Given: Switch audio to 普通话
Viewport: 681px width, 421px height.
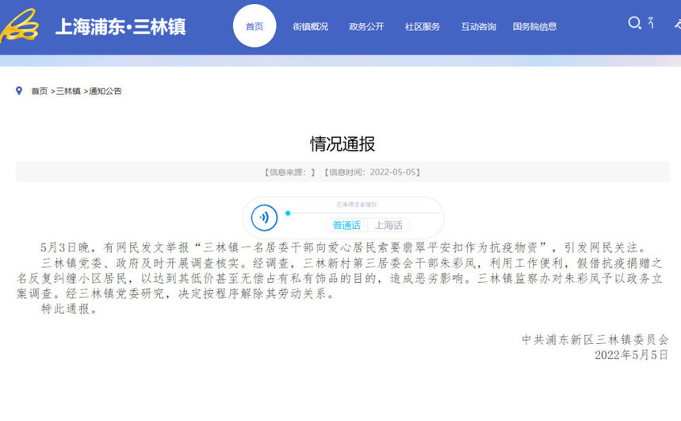Looking at the screenshot, I should click(346, 225).
